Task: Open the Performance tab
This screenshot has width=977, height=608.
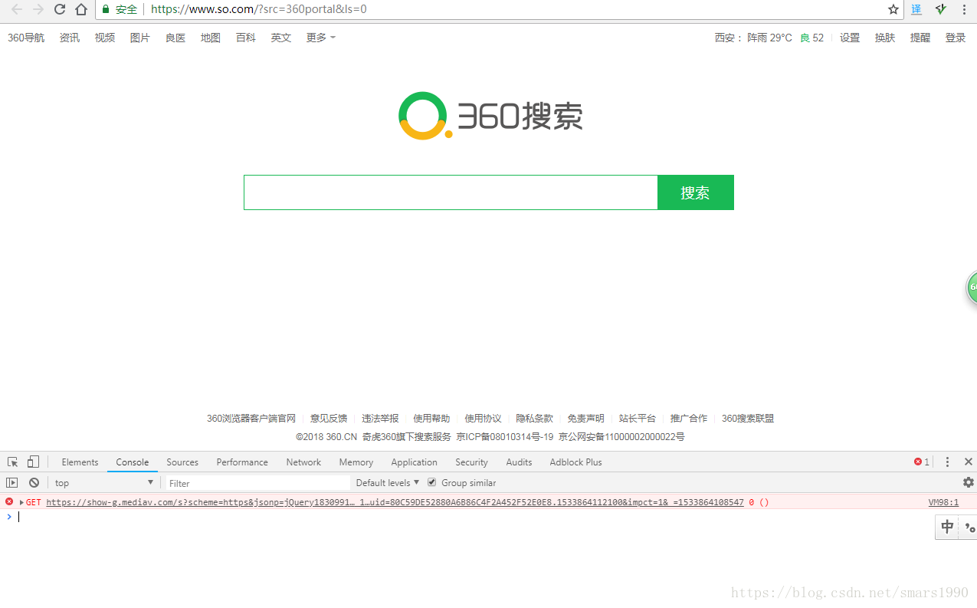Action: (x=242, y=462)
